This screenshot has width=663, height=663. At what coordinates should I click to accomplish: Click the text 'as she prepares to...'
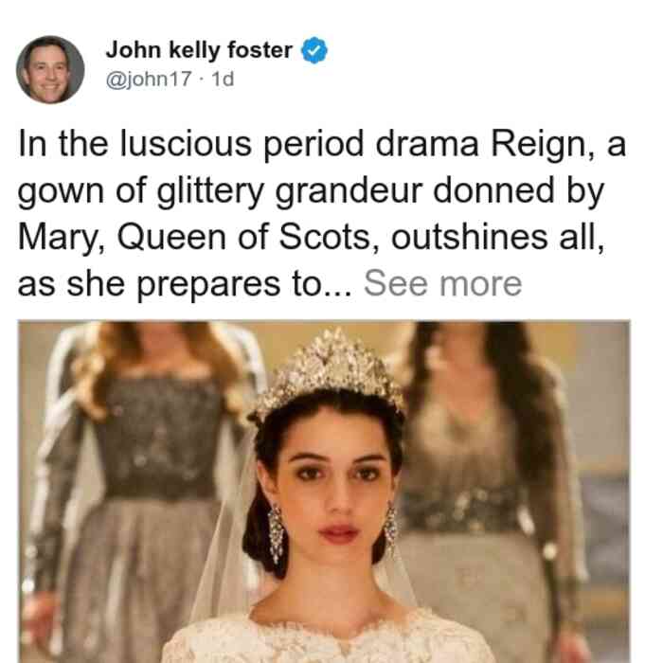tap(185, 284)
